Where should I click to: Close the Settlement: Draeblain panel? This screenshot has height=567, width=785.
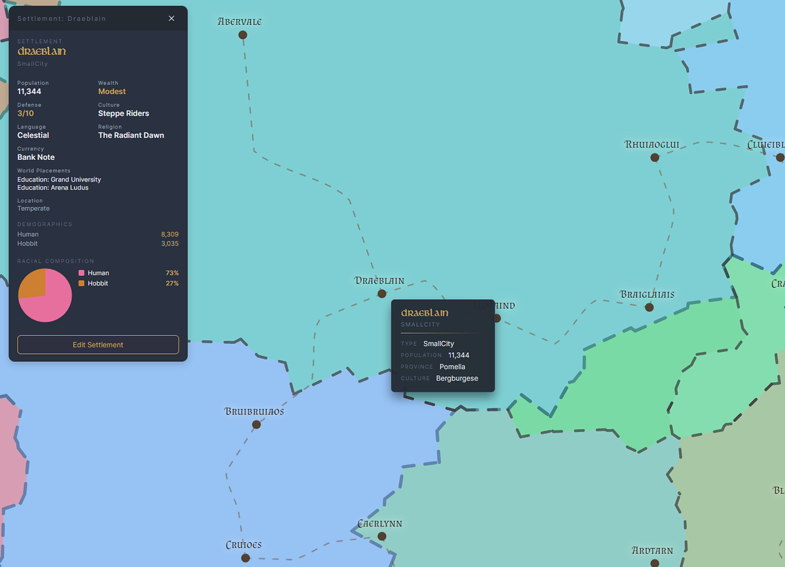(171, 18)
